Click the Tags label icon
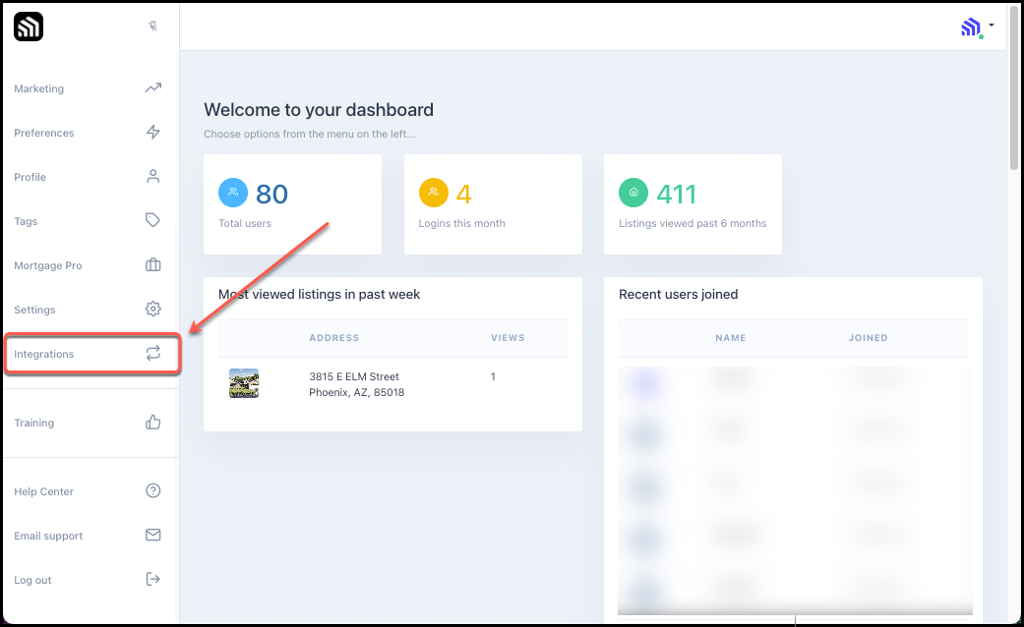This screenshot has width=1024, height=627. point(152,221)
